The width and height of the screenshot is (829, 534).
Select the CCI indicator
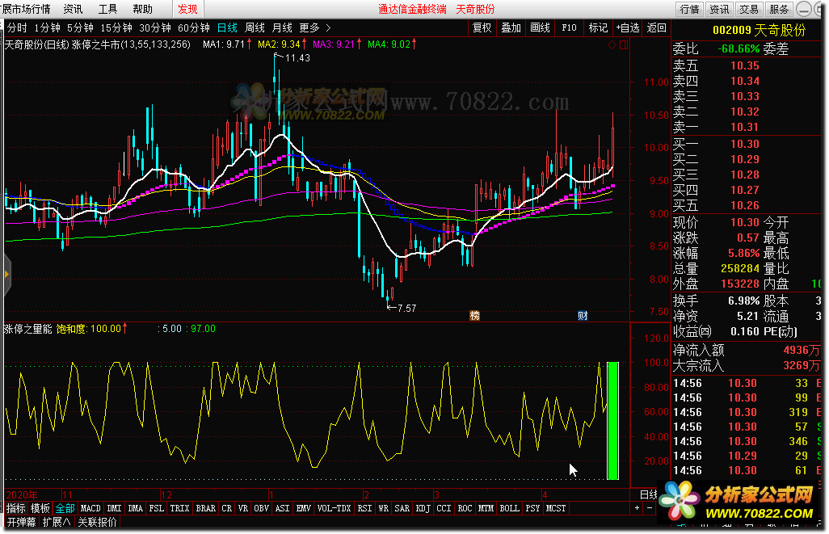point(444,508)
